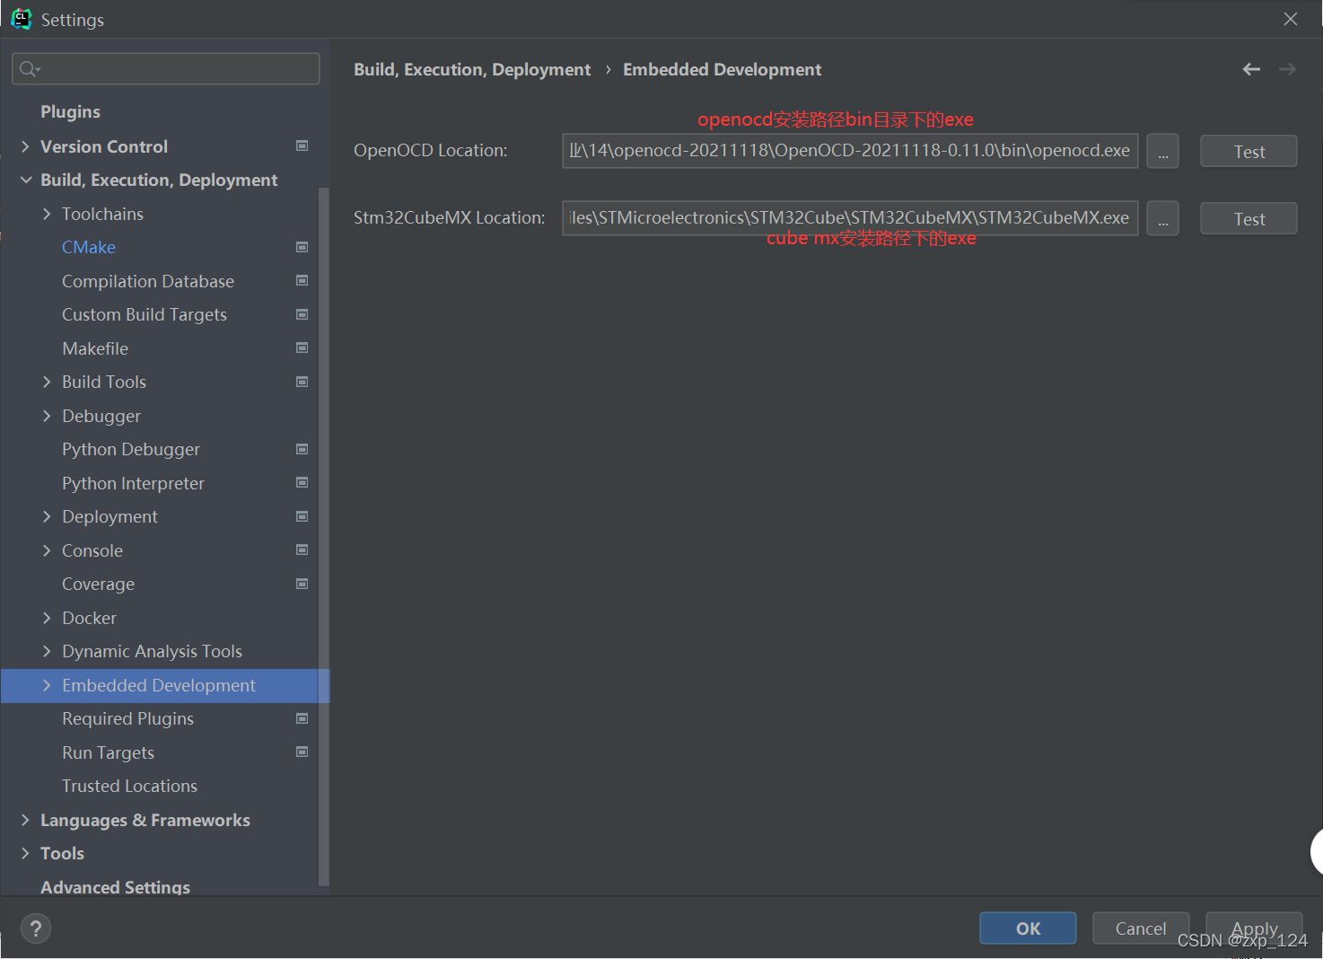Click project-level icon beside Build Tools
This screenshot has width=1323, height=959.
(x=302, y=382)
